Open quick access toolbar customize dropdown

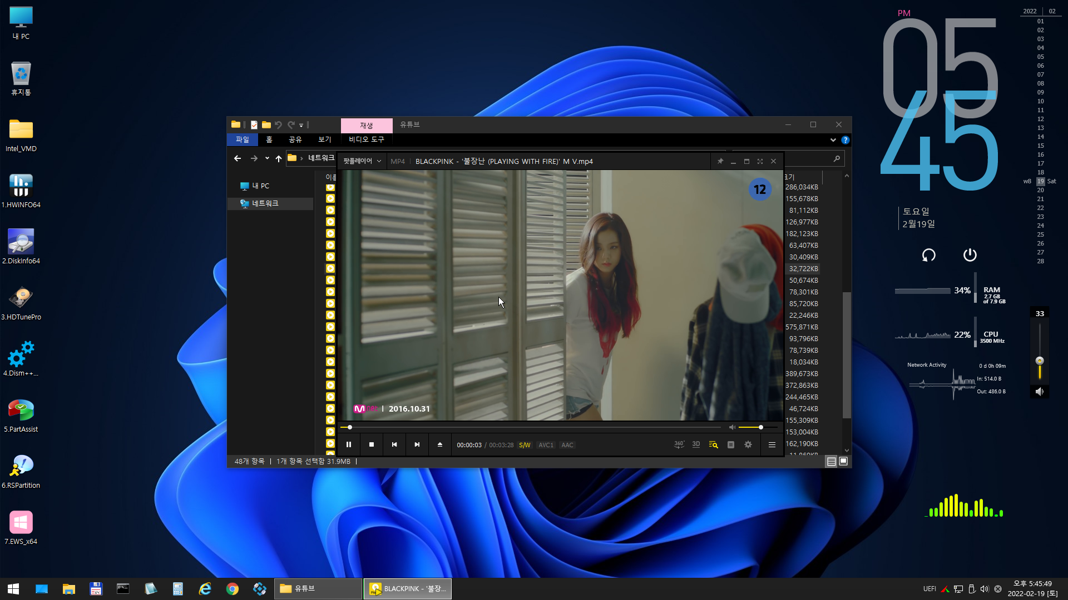[x=301, y=125]
